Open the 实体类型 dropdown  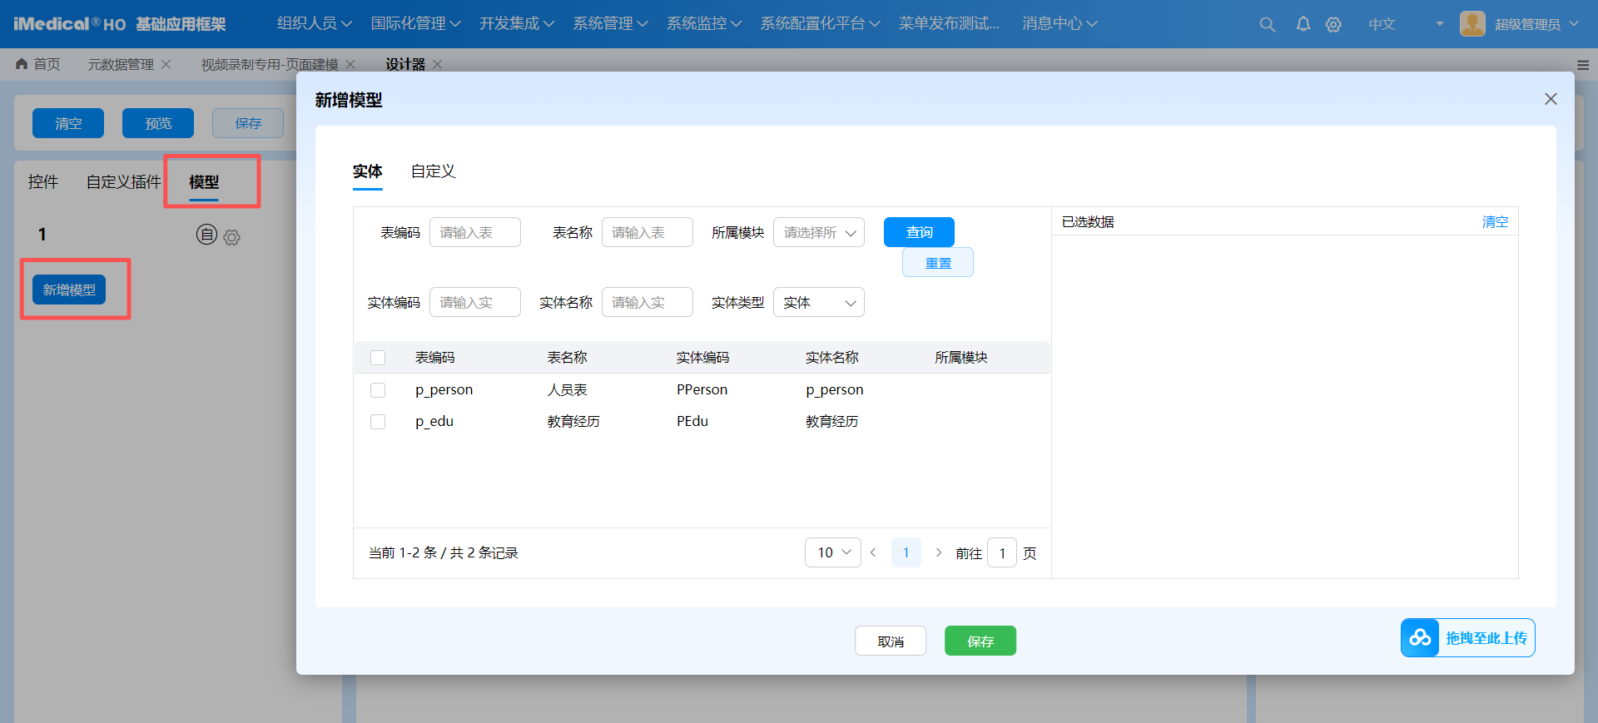(x=818, y=302)
